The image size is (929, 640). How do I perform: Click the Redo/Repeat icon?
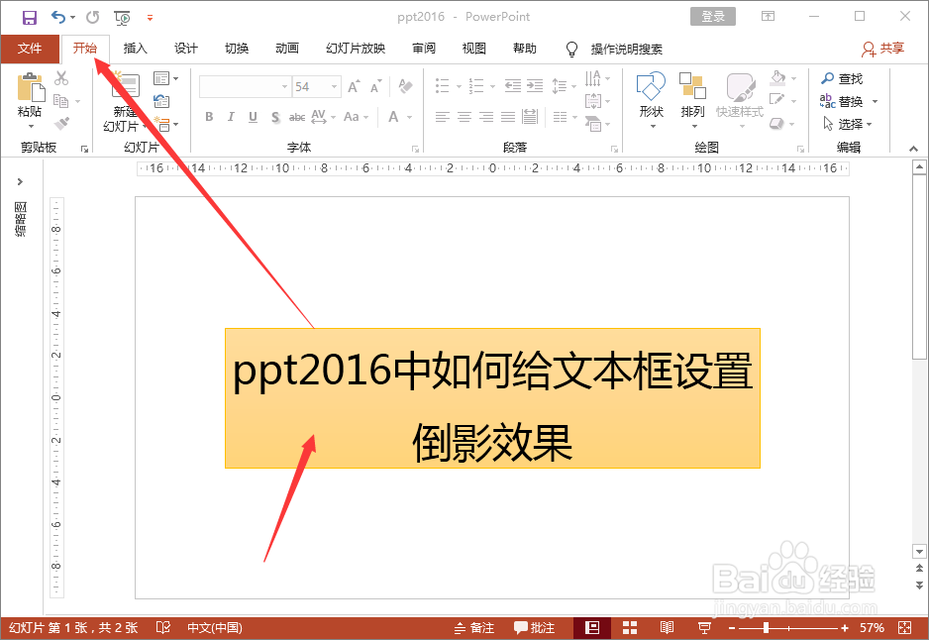click(92, 17)
